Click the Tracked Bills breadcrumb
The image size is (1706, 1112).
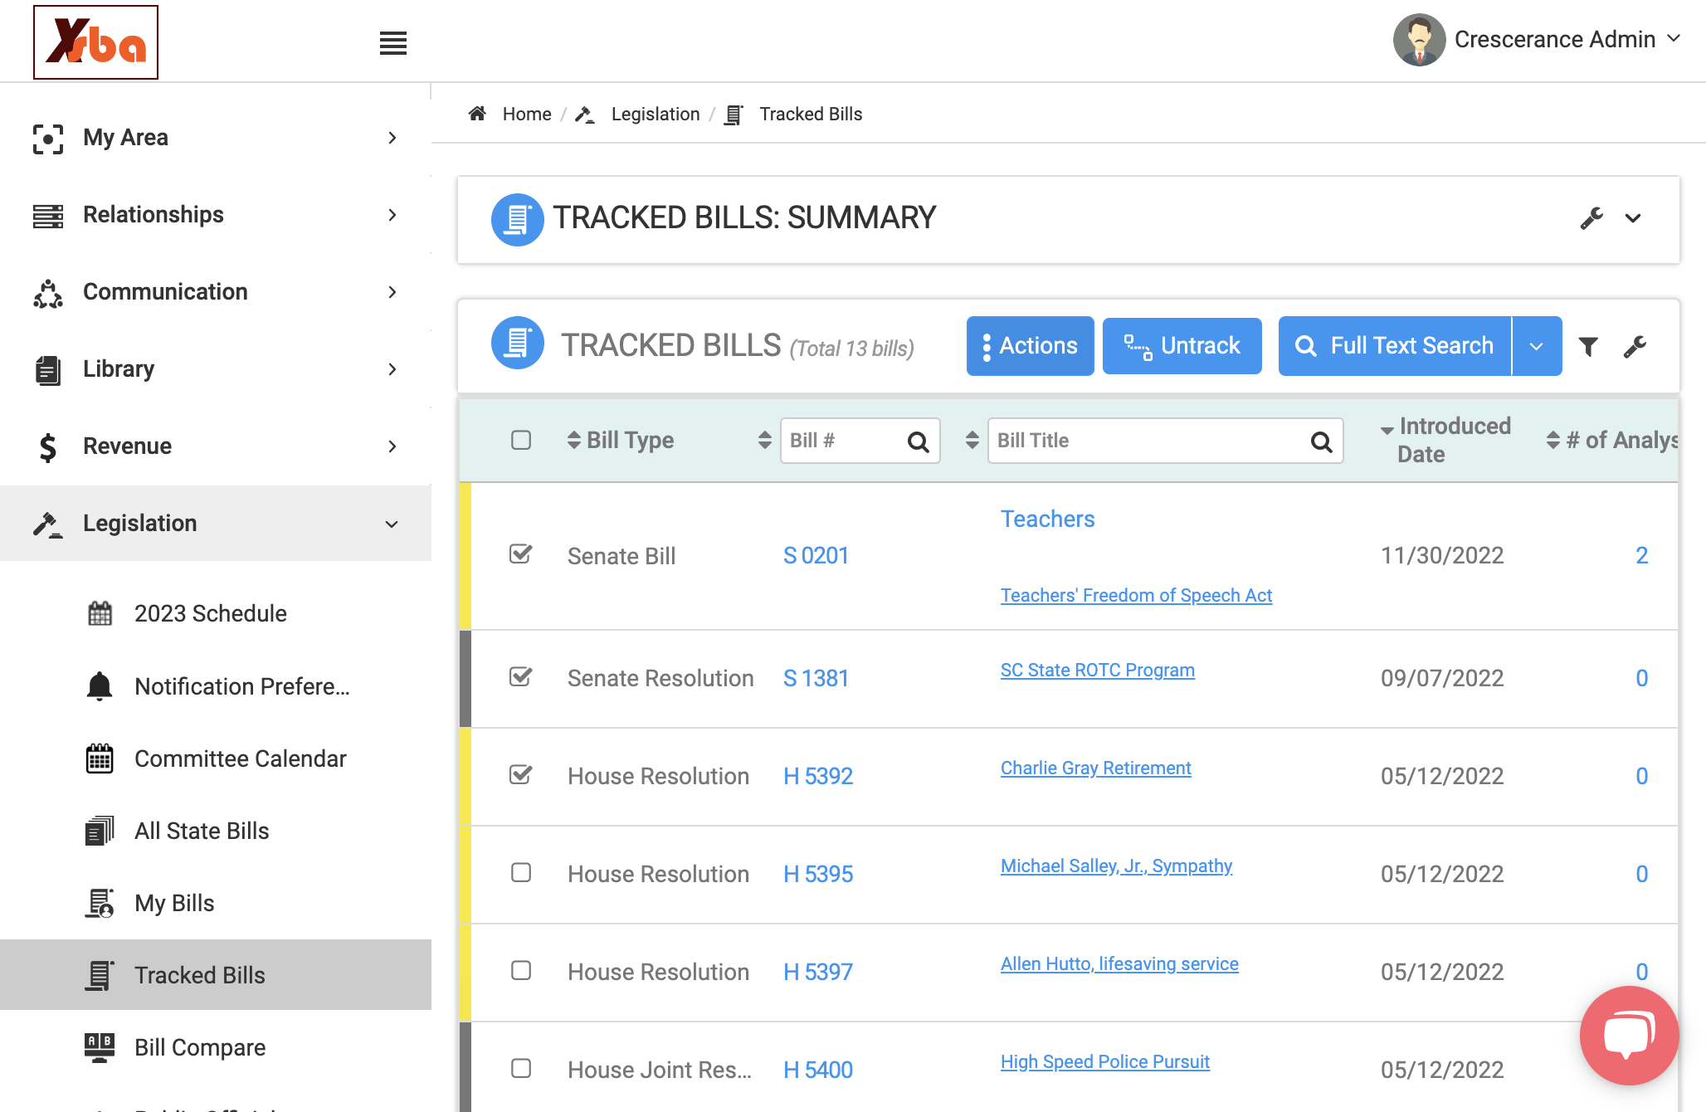tap(811, 114)
